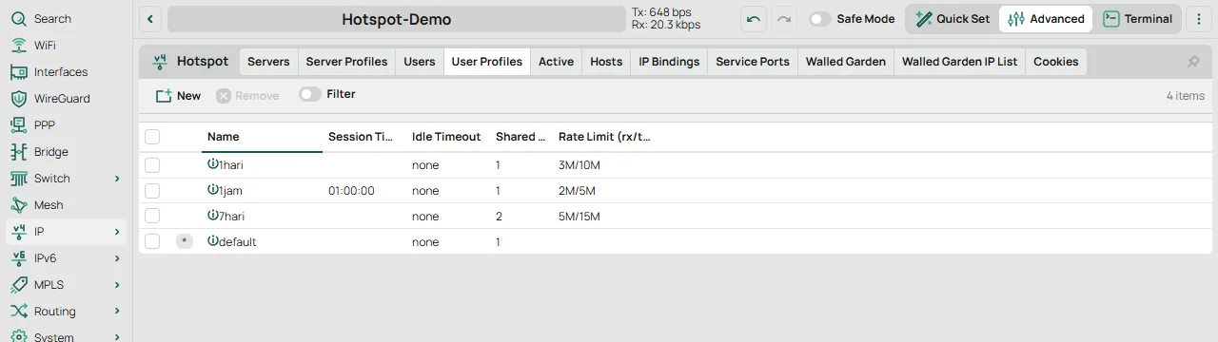Check the box for the 1jam profile

152,190
